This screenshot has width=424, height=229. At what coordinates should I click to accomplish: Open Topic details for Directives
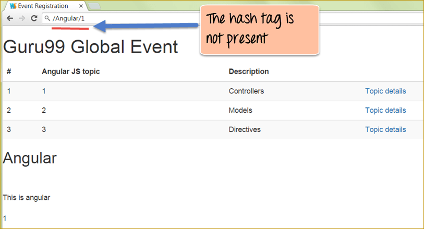[x=385, y=129]
